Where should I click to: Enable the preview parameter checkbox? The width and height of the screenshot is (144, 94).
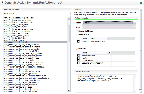click(x=78, y=42)
